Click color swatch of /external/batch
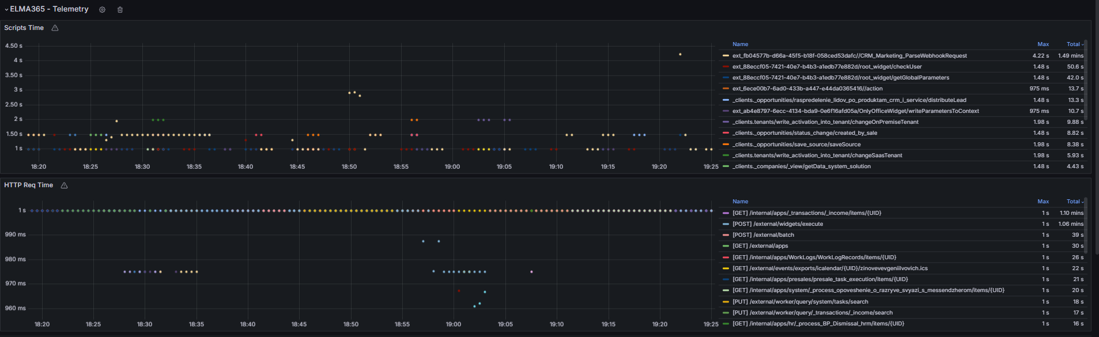Image resolution: width=1099 pixels, height=337 pixels. click(726, 235)
